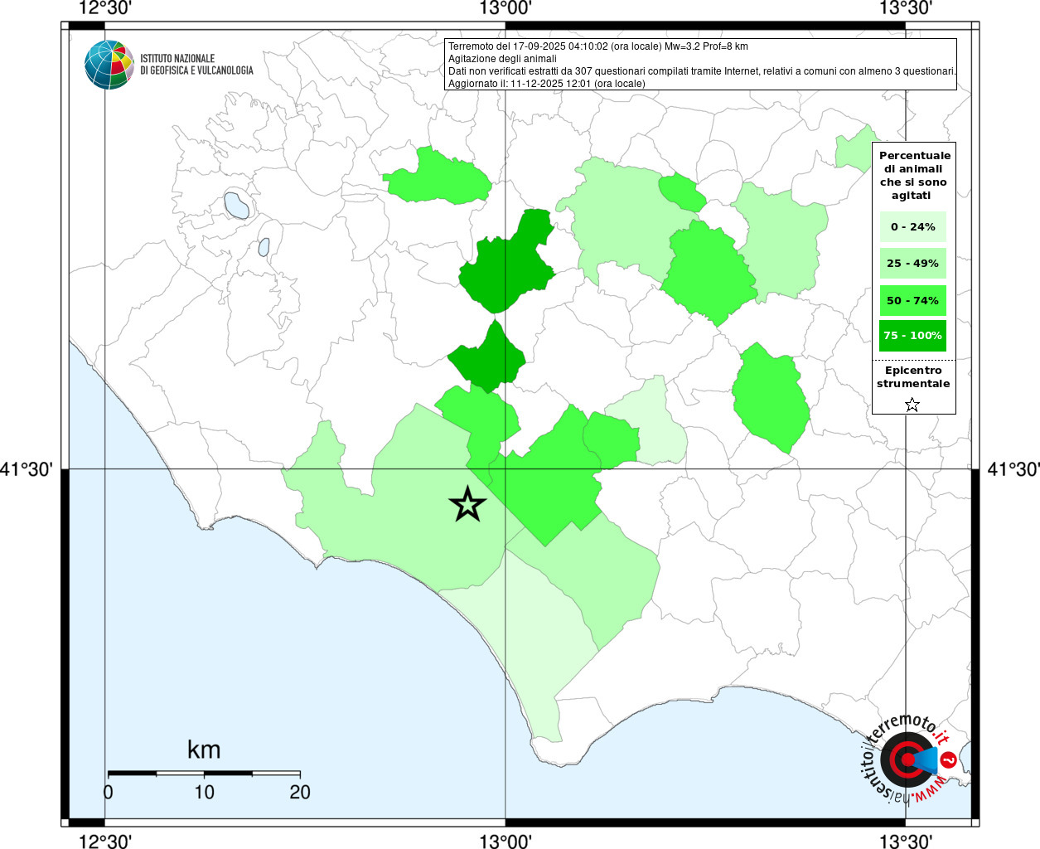Click the top 13°30' longitude label
Viewport: 1040px width, 849px height.
(x=907, y=8)
